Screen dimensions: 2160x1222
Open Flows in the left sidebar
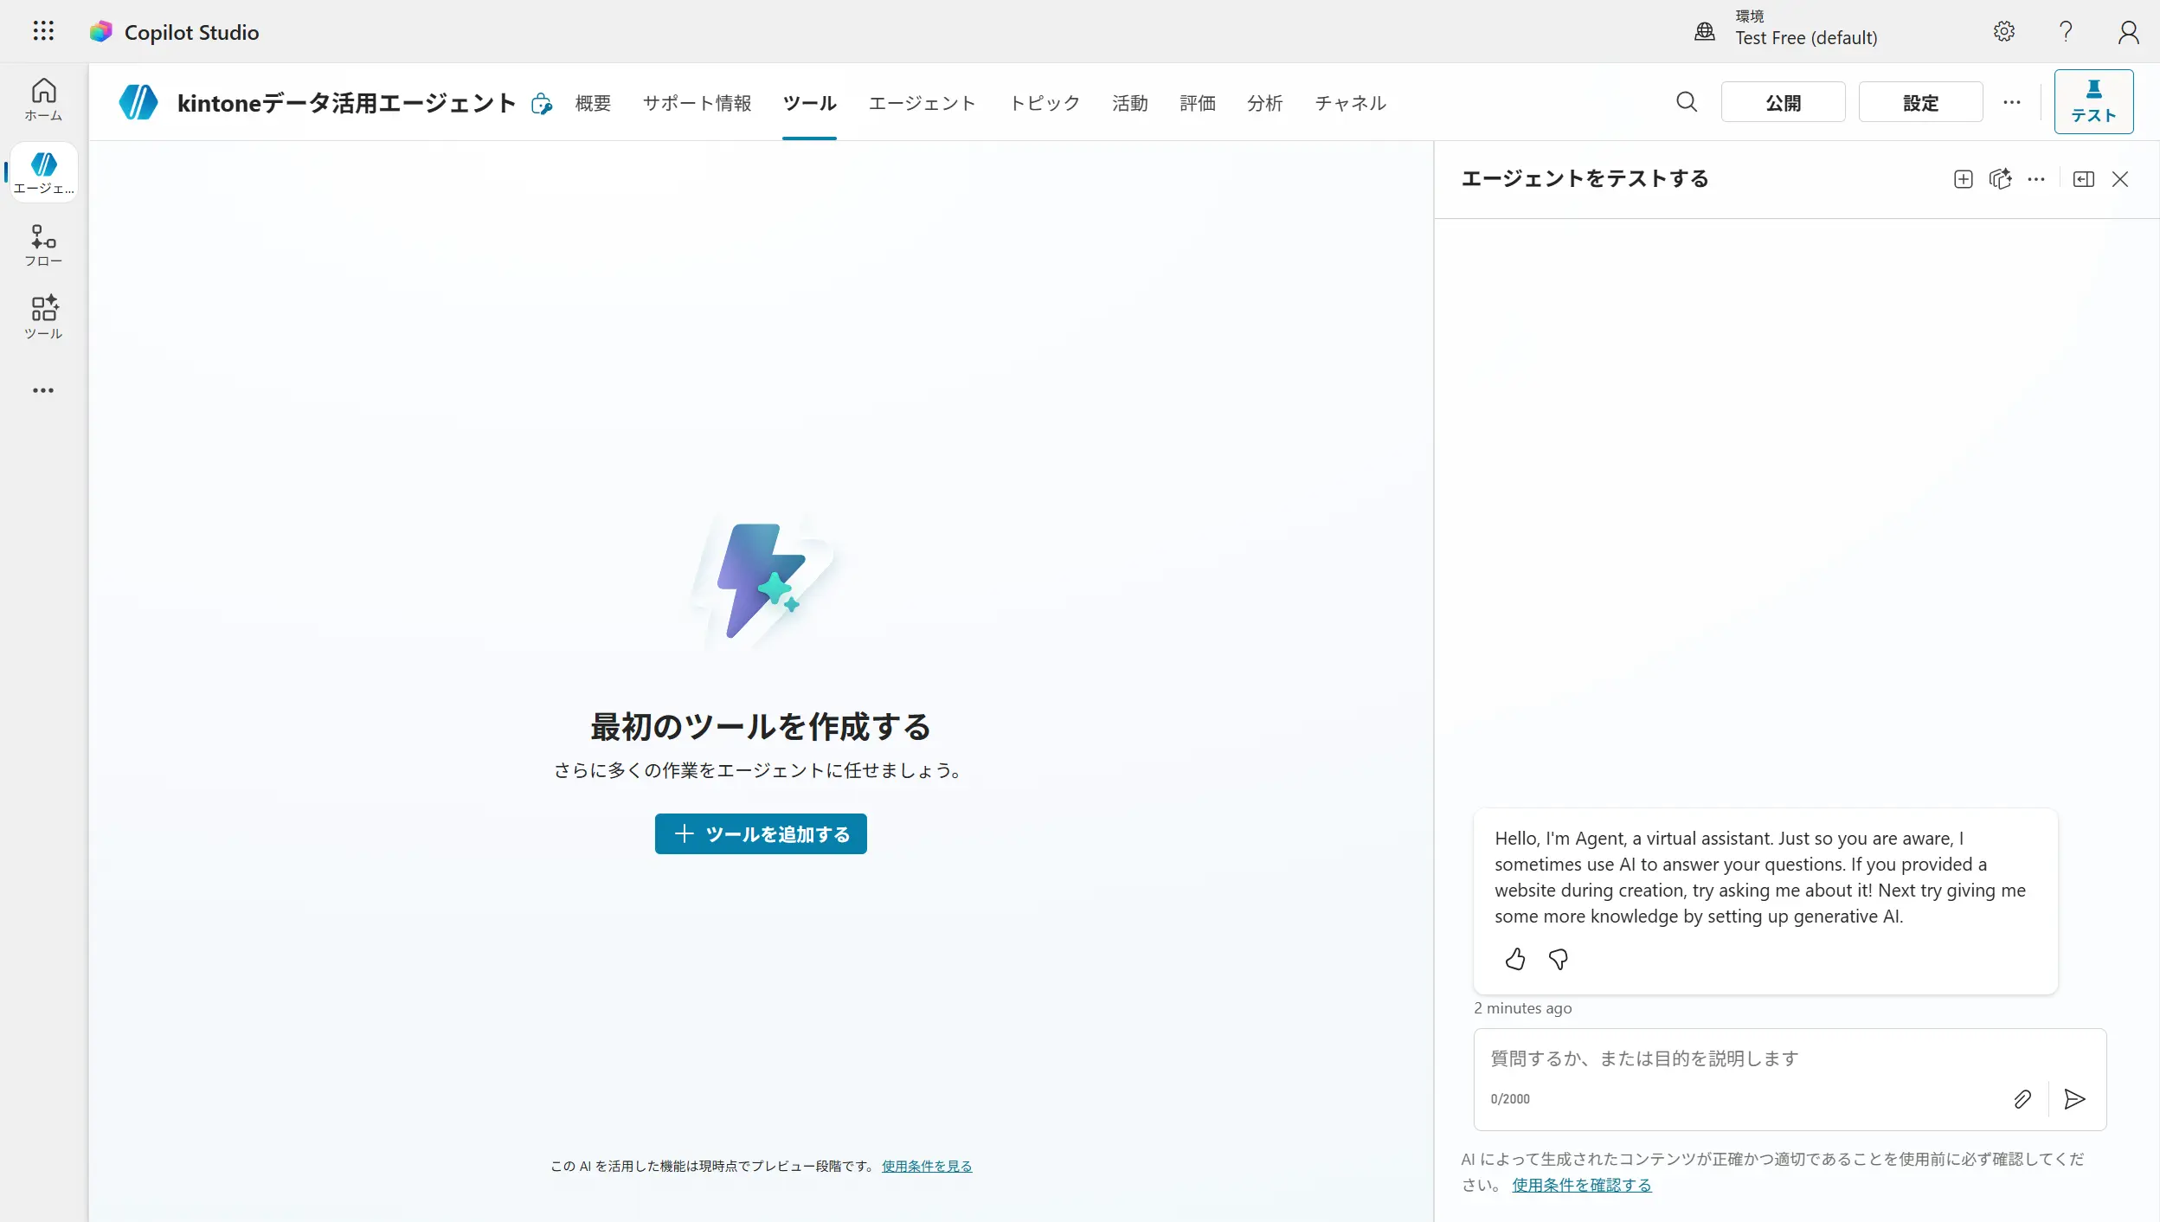(43, 246)
